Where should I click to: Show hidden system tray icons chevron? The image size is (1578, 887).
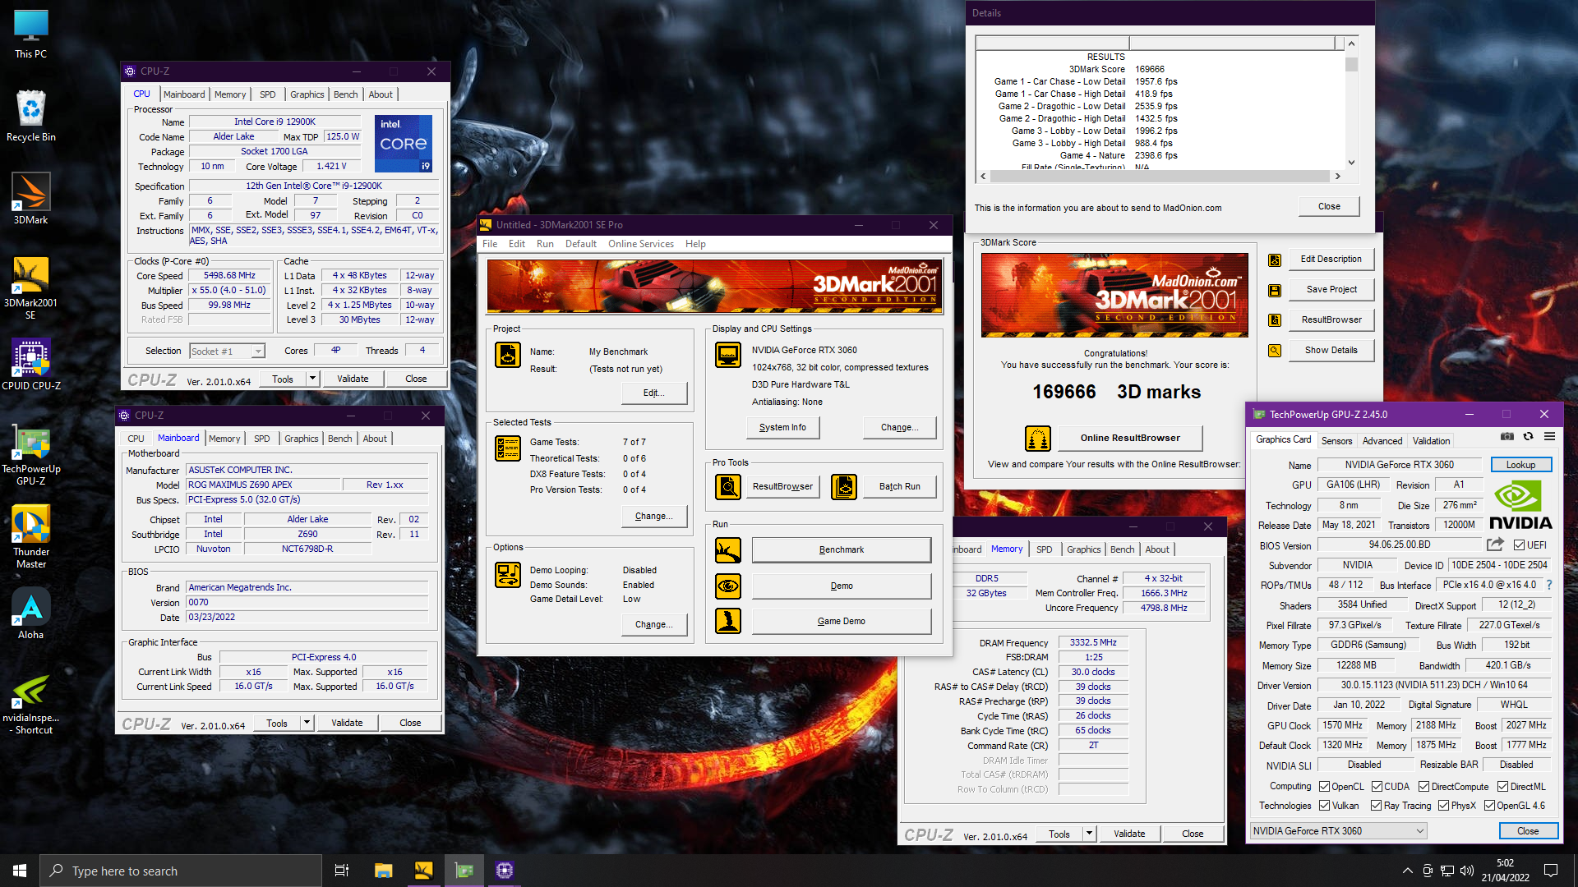coord(1408,871)
